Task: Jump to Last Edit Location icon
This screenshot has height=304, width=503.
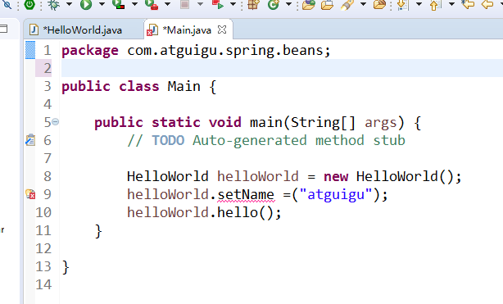Action: 468,4
